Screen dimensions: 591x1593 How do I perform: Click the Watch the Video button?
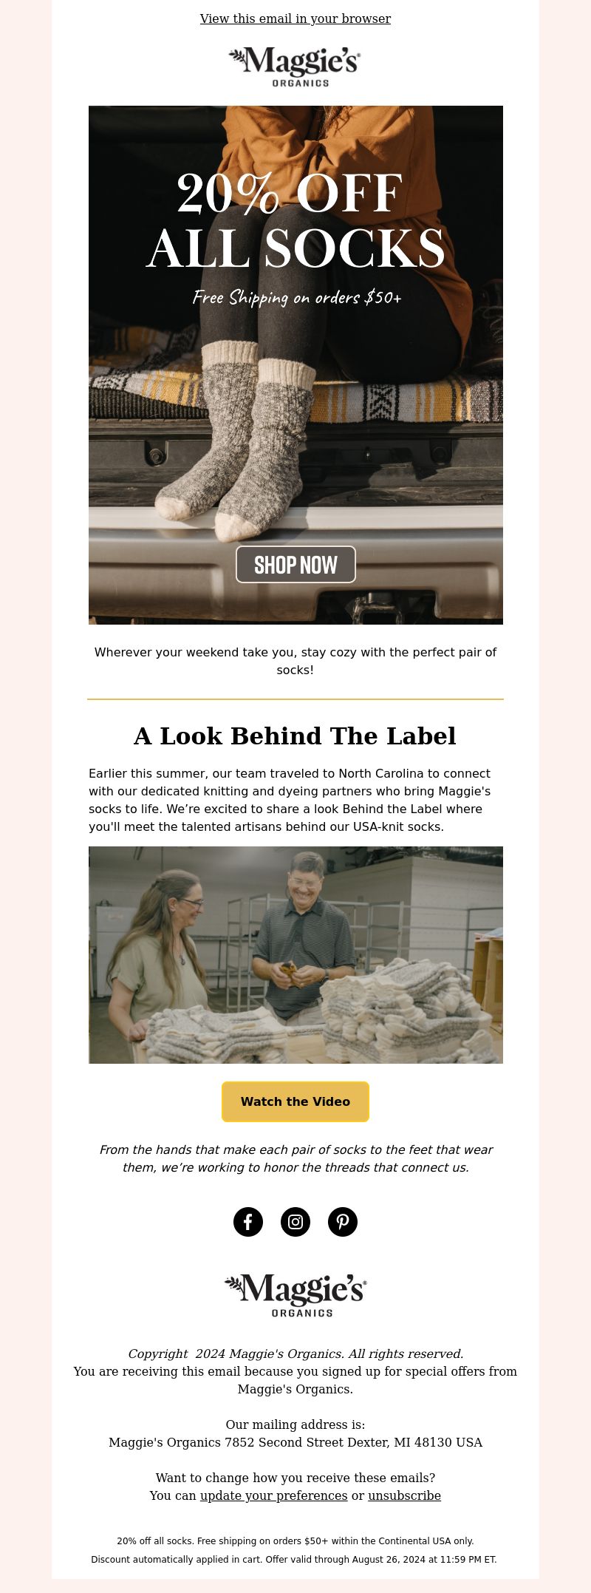pyautogui.click(x=295, y=1101)
